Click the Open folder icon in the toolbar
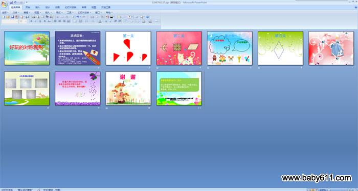This screenshot has height=191, width=358. click(x=8, y=17)
